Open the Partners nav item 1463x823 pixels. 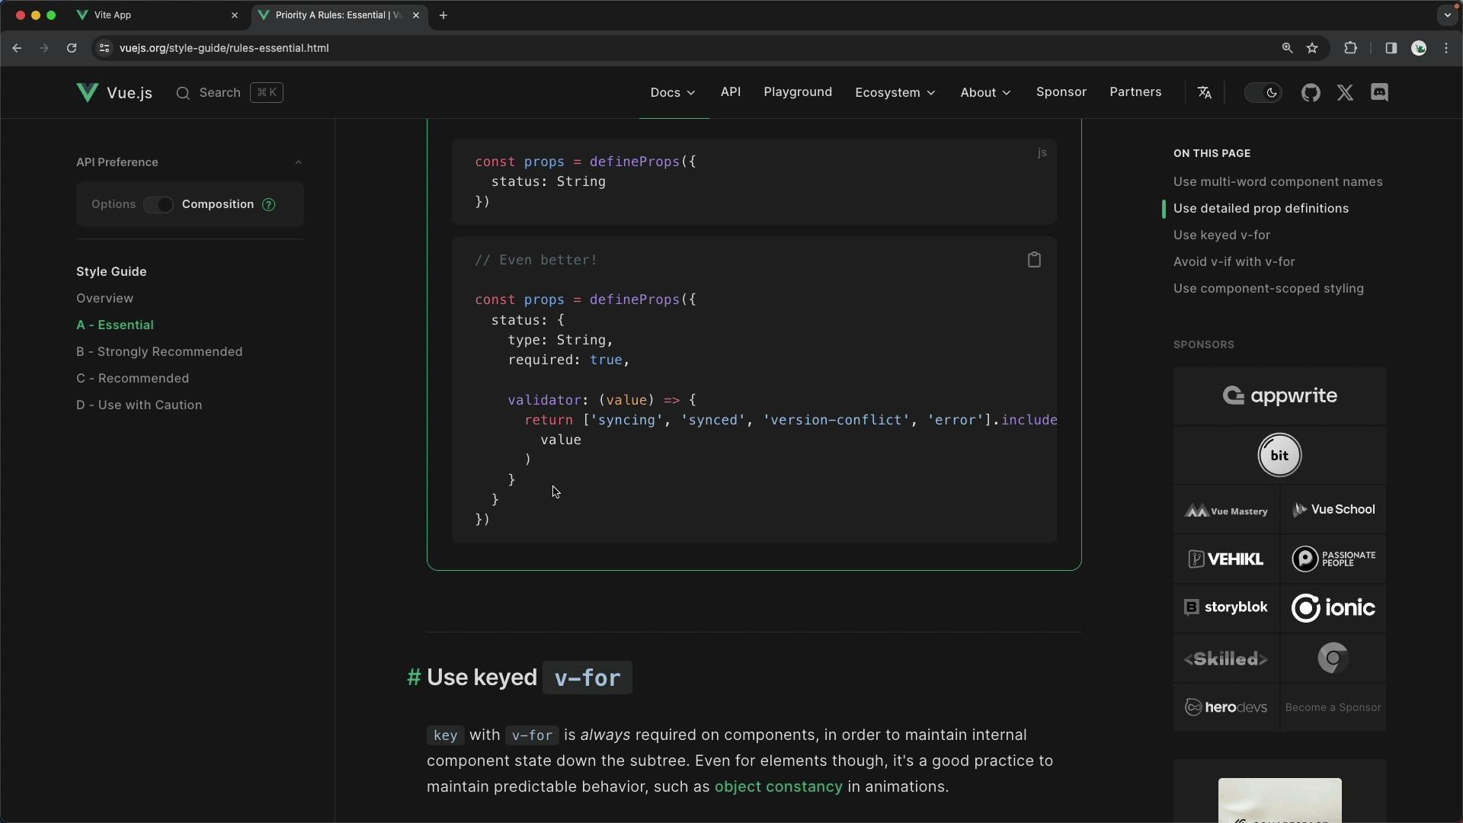pyautogui.click(x=1135, y=92)
